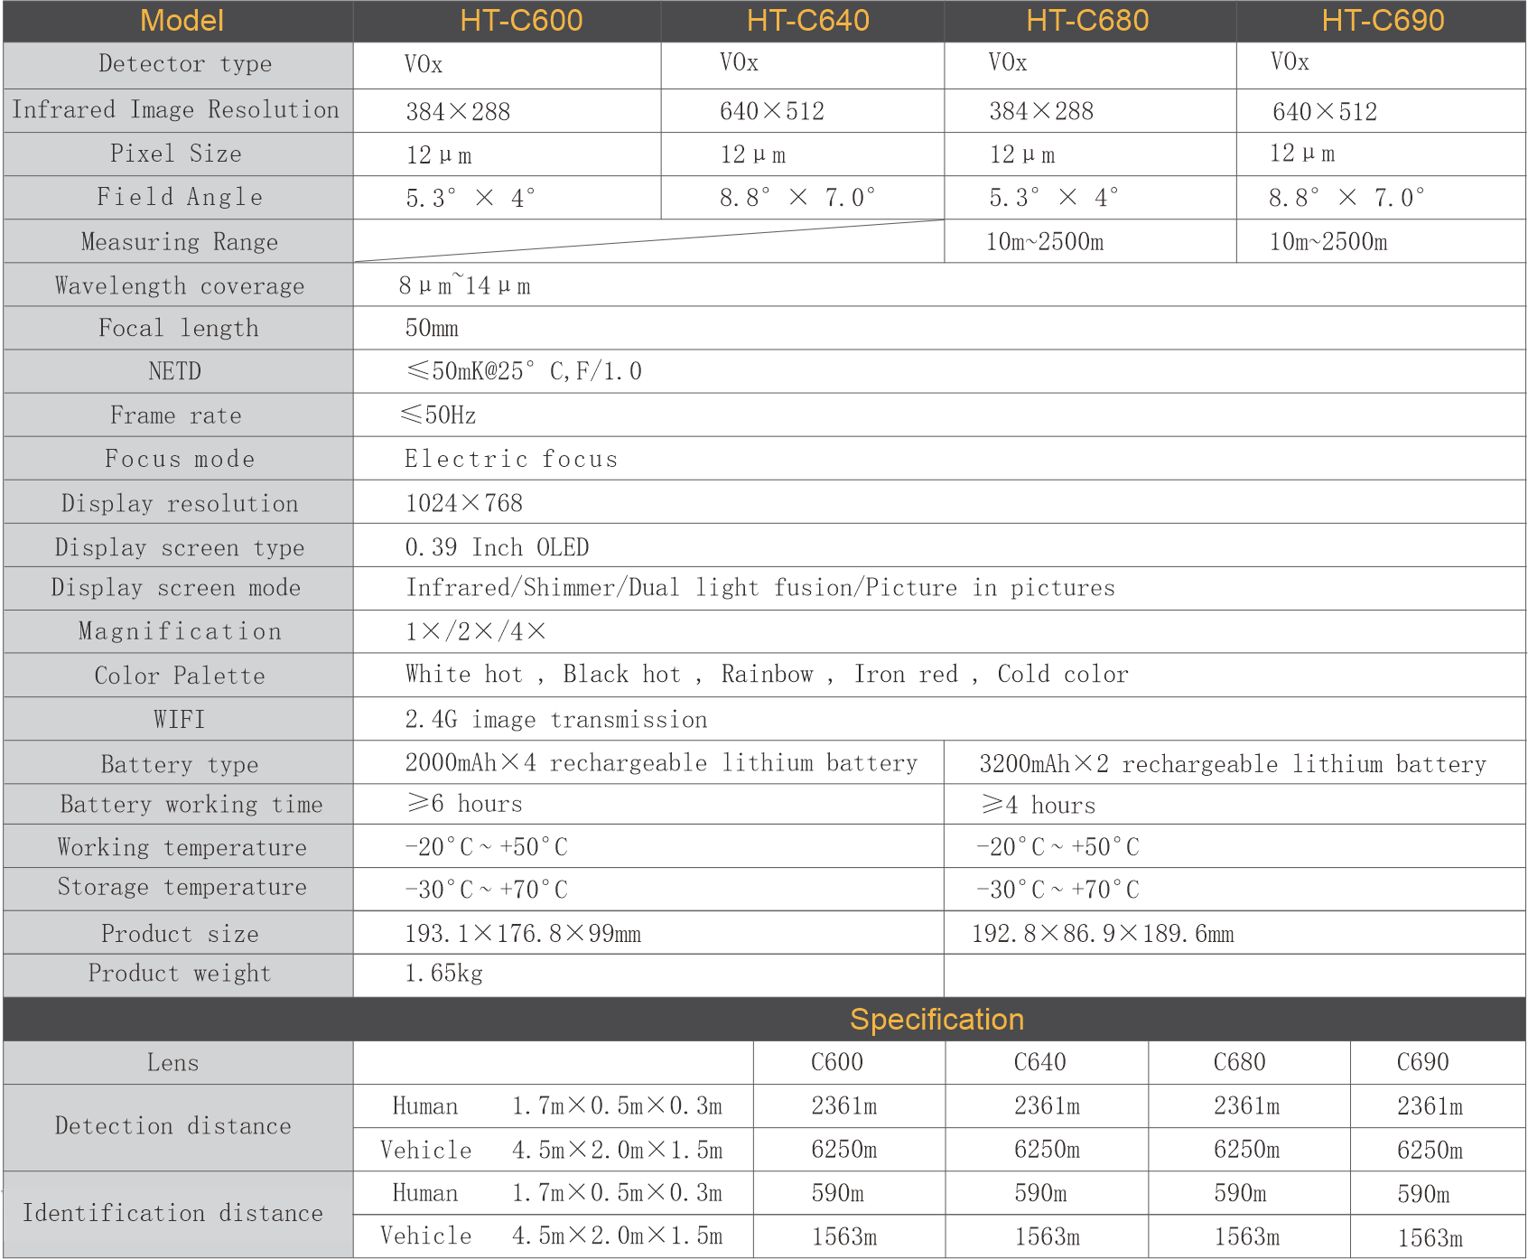Viewport: 1528px width, 1259px height.
Task: Select the 1×/2×/4× magnification value
Action: 475,631
